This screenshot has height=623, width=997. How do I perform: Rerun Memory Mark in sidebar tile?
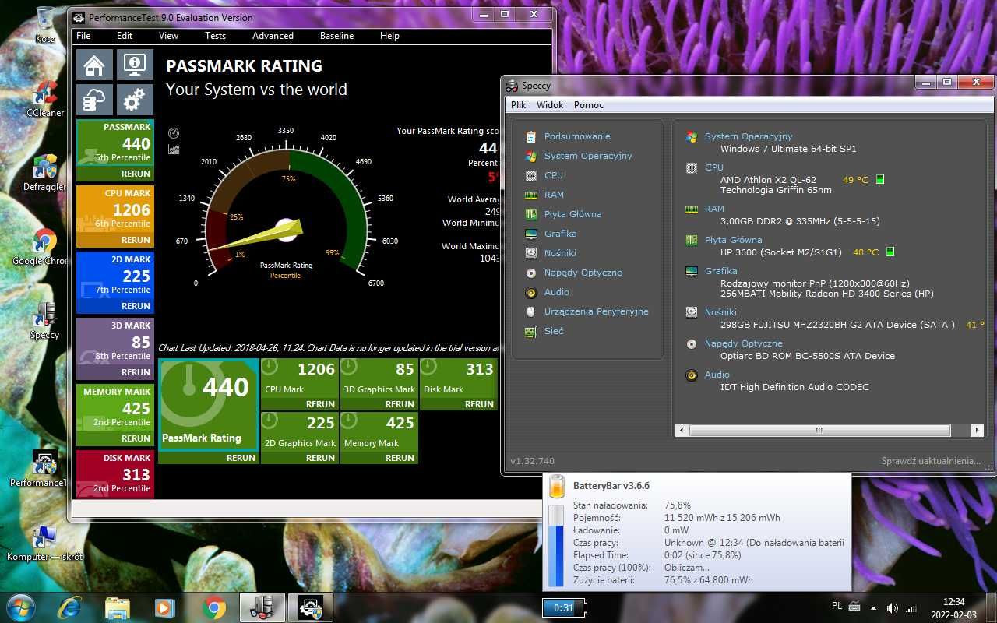point(136,438)
